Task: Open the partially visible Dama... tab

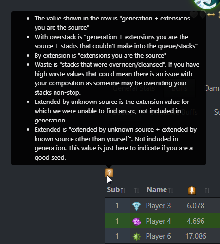Action: (212, 88)
